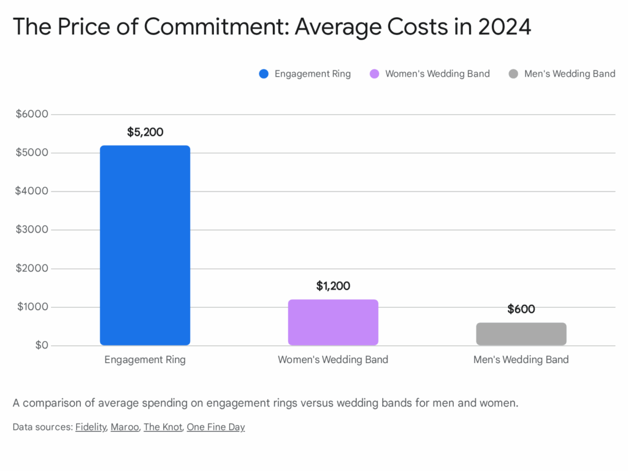Image resolution: width=628 pixels, height=471 pixels.
Task: Click the purple Women's Wedding Band legend dot
Action: pos(374,74)
